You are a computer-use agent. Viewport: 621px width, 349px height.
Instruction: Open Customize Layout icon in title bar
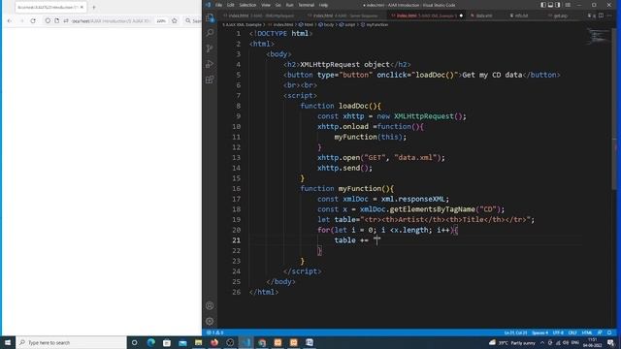[x=568, y=5]
